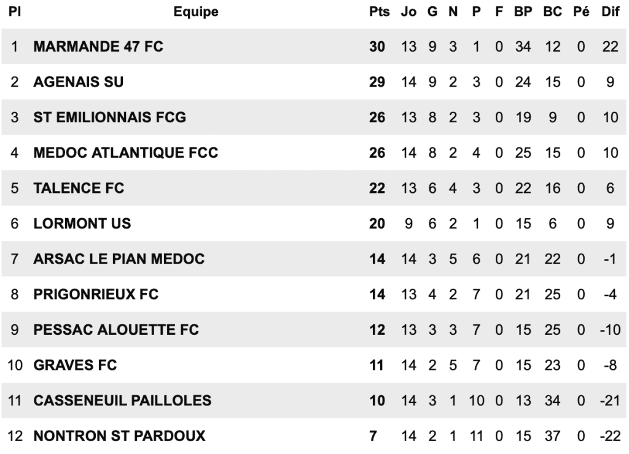Open PESSAC ALOUETTE FC team page
This screenshot has width=629, height=454.
point(116,330)
